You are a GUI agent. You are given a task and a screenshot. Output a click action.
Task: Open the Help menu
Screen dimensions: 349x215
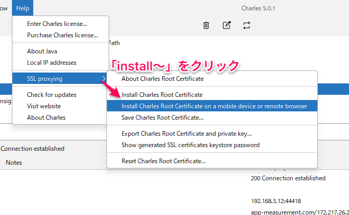tap(22, 8)
